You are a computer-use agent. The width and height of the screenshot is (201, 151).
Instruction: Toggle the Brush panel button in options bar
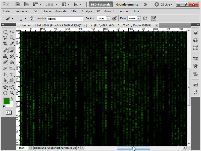(32, 18)
